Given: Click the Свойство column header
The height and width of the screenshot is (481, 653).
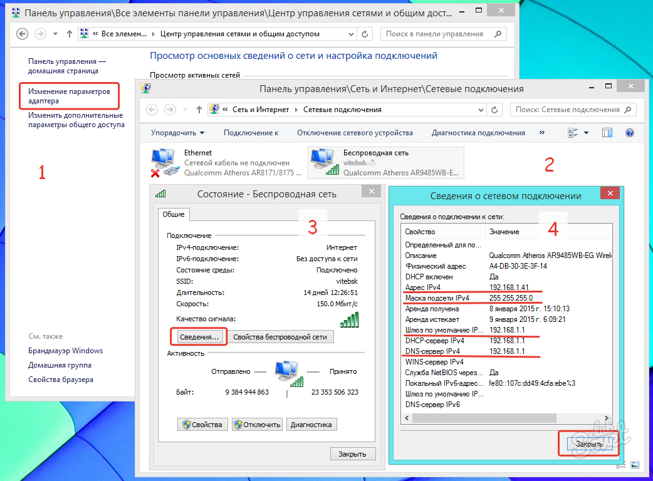Looking at the screenshot, I should click(x=443, y=232).
